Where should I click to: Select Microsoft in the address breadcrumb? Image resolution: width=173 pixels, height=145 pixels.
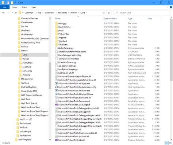tap(62, 12)
